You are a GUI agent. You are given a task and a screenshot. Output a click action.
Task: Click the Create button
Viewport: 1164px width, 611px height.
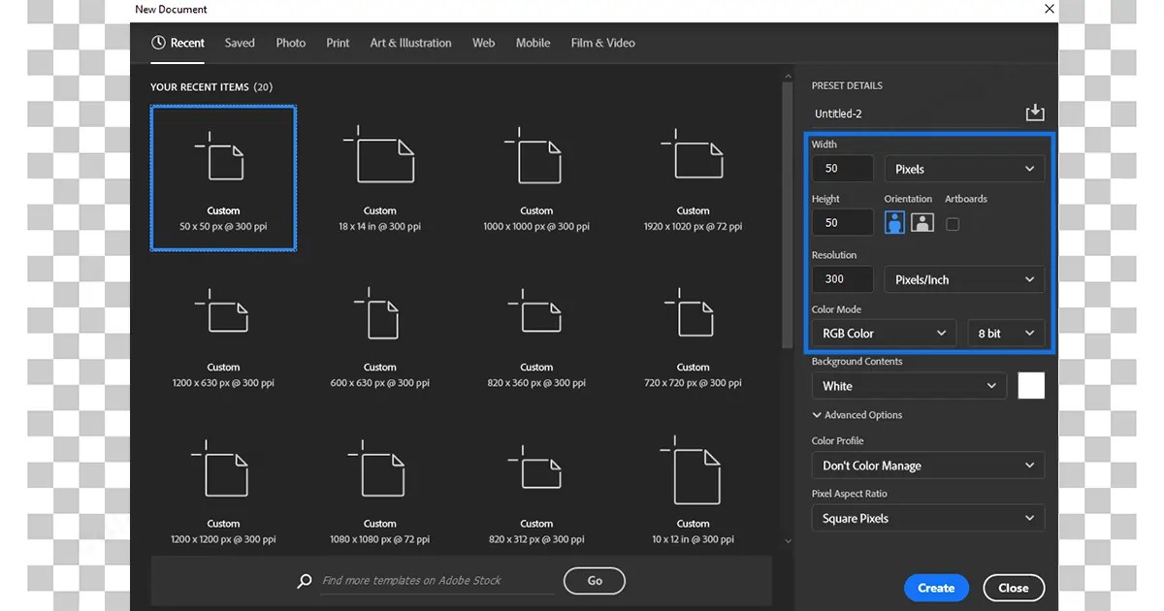[x=935, y=588]
